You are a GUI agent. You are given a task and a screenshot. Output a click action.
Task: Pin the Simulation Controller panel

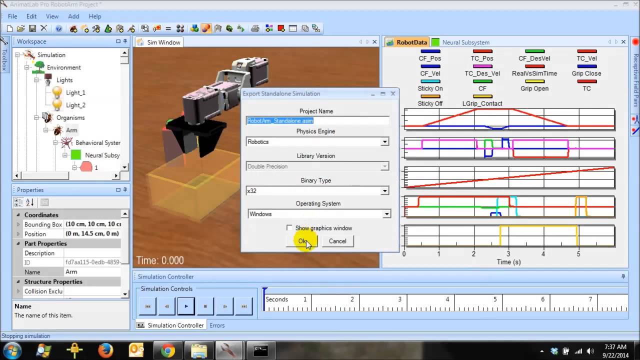pyautogui.click(x=623, y=276)
